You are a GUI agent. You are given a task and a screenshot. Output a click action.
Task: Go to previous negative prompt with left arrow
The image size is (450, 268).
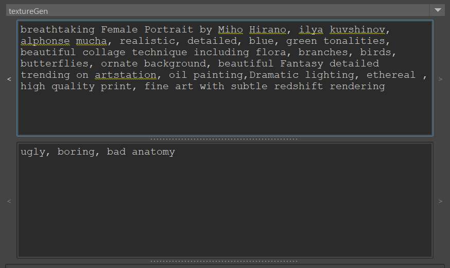pos(9,201)
